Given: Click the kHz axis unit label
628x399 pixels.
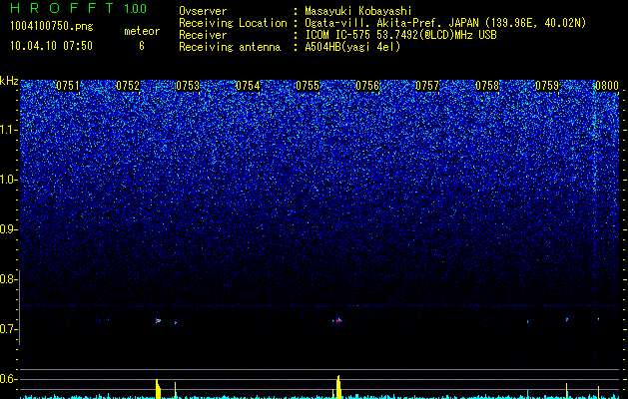Looking at the screenshot, I should click(x=9, y=82).
